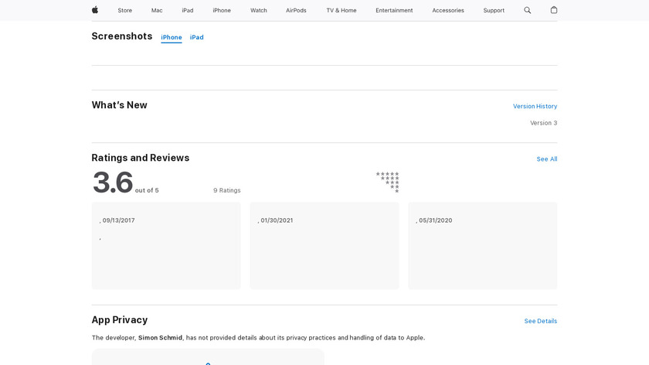
Task: Select the iPhone screenshots tab
Action: click(172, 37)
